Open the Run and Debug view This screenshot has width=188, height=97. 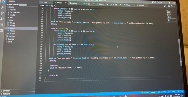(x=2, y=19)
